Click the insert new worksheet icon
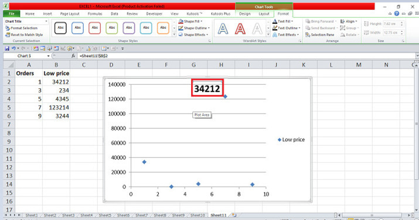The width and height of the screenshot is (419, 220). (234, 215)
